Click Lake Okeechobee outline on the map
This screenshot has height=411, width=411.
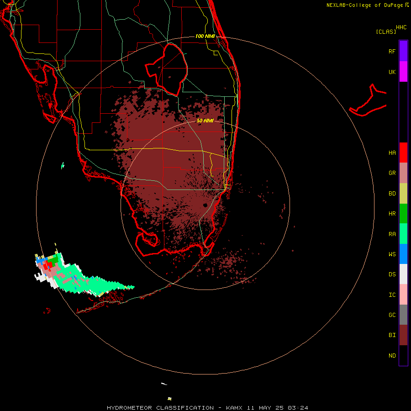[166, 69]
